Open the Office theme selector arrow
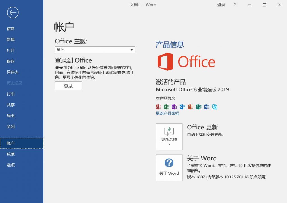The image size is (287, 203). pos(131,49)
